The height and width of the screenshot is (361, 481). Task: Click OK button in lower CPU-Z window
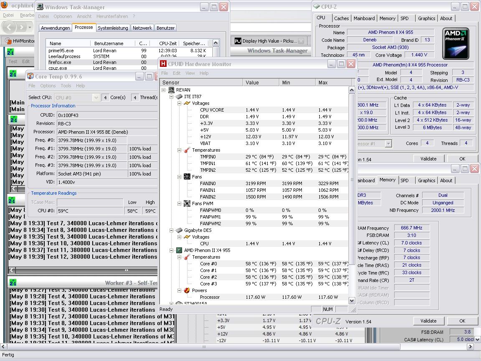(462, 321)
